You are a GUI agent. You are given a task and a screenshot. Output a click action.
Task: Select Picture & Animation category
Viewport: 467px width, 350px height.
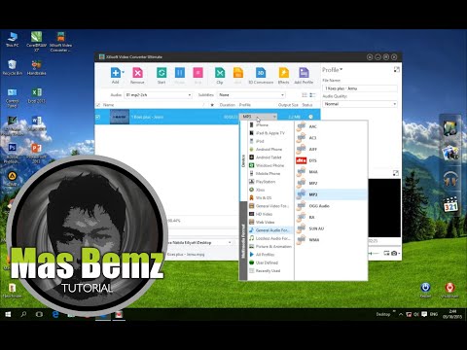(x=270, y=246)
